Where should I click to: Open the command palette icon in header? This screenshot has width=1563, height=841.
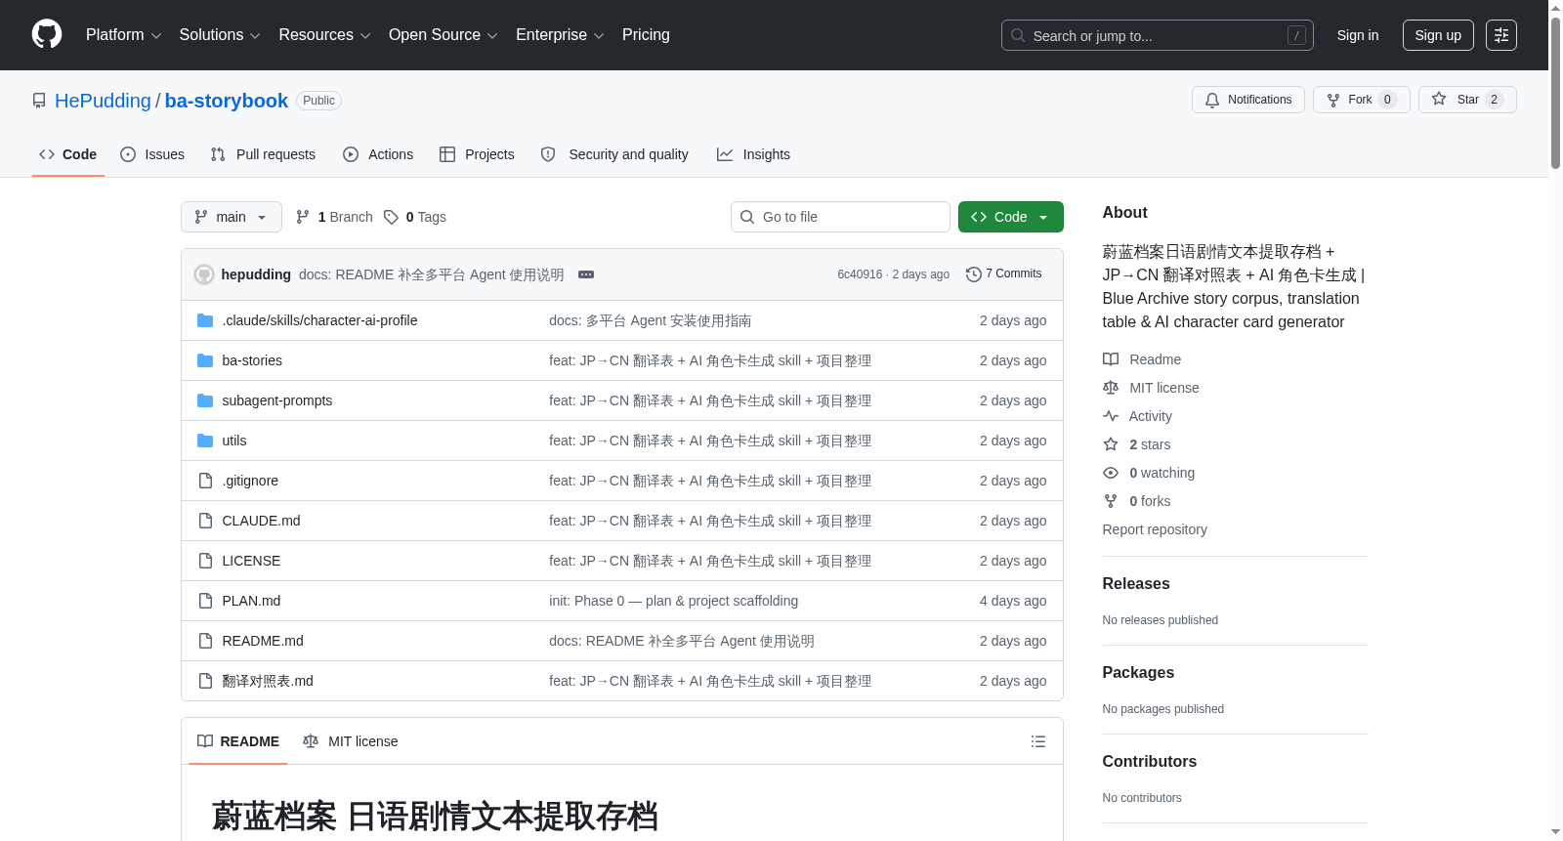1501,35
